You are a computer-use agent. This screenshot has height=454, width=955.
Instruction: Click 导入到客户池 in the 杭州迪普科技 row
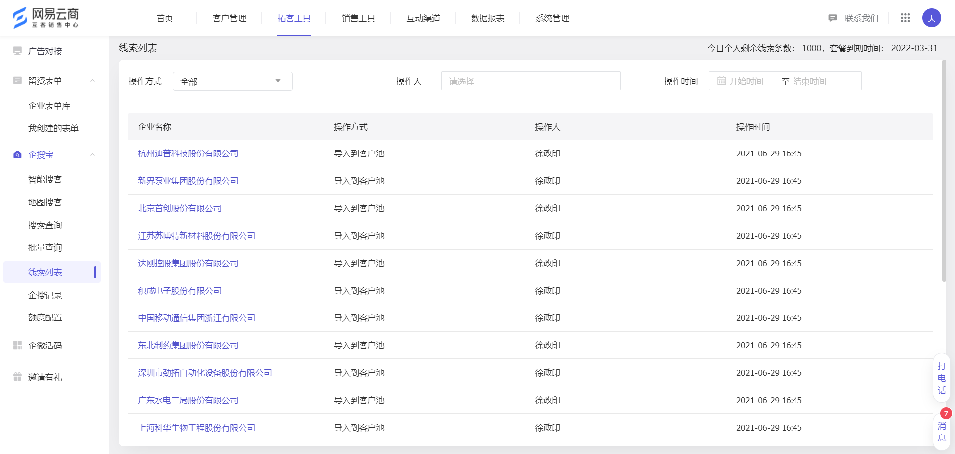[x=359, y=153]
